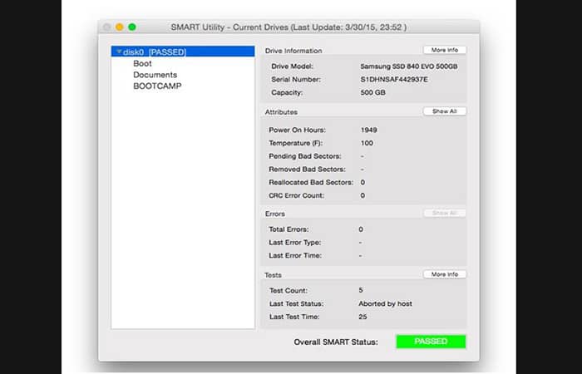
Task: Click the Removed Bad Sectors label
Action: [308, 170]
